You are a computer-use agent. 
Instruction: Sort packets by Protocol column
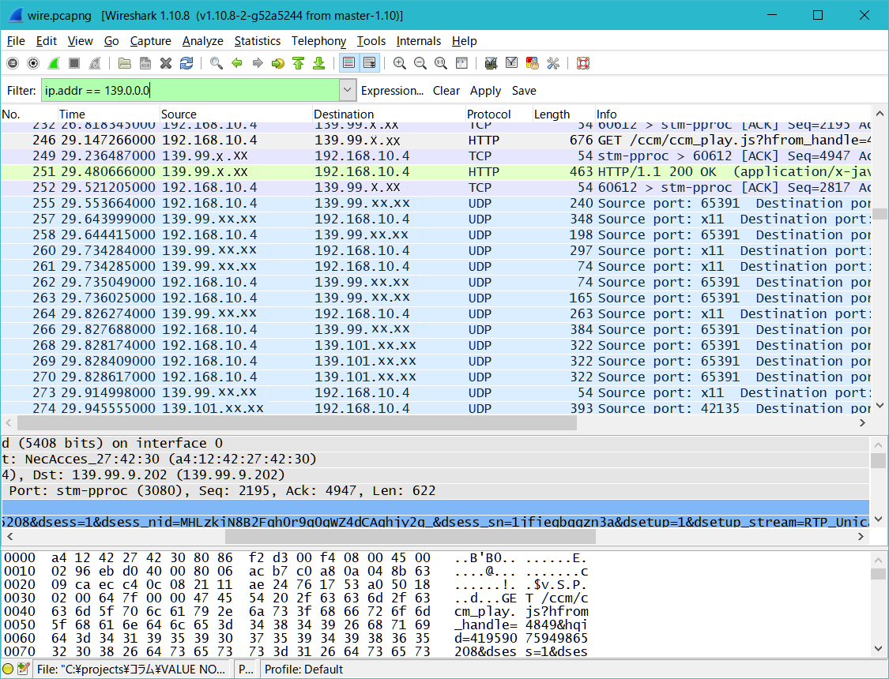point(499,114)
